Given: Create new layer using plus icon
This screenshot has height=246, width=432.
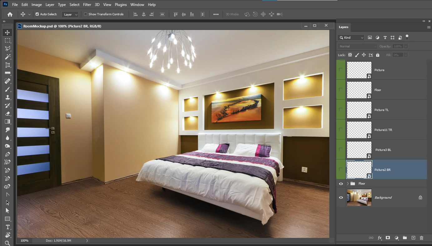Looking at the screenshot, I should (x=413, y=238).
